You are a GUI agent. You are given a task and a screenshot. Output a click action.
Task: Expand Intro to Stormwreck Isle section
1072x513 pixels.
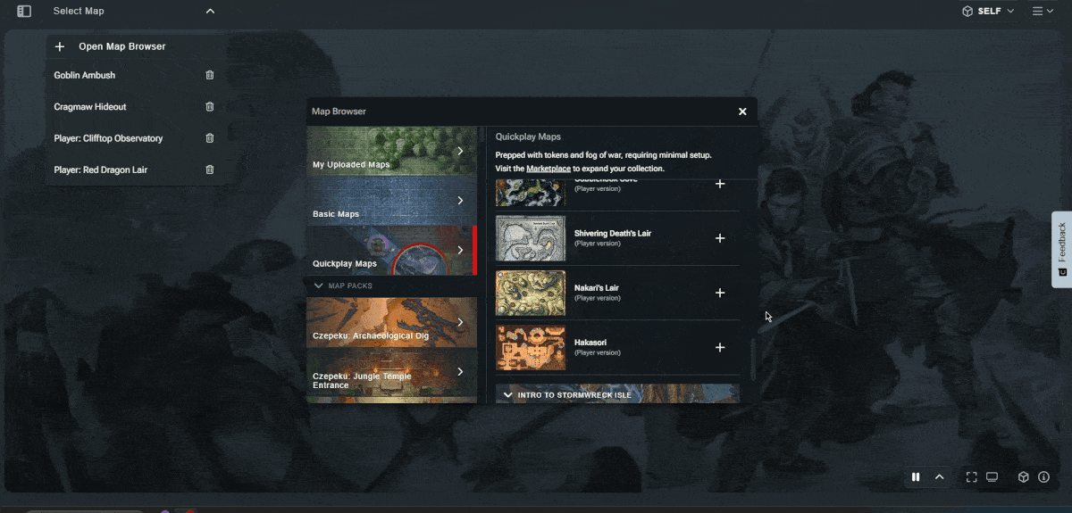pos(617,394)
